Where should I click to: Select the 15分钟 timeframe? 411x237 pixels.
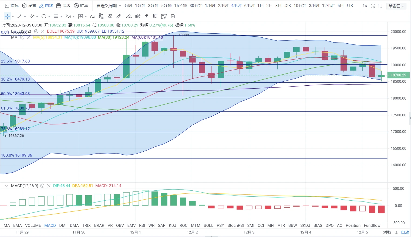click(x=181, y=6)
